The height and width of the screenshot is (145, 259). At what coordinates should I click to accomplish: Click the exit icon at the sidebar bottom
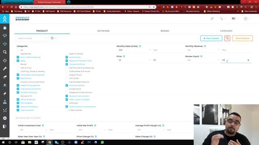pos(5,126)
